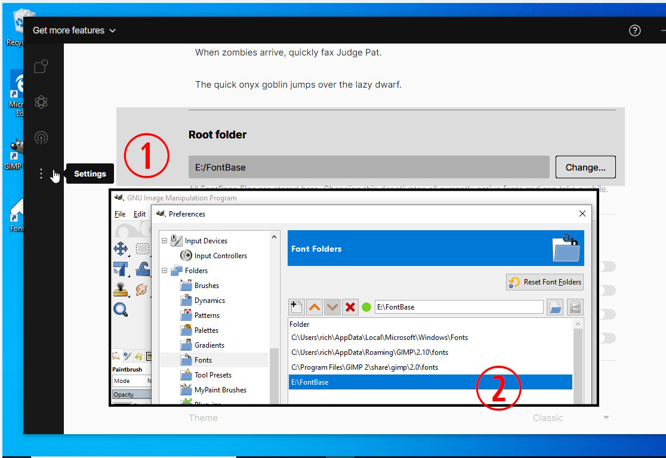
Task: Collapse the Input Devices tree node
Action: click(x=164, y=241)
